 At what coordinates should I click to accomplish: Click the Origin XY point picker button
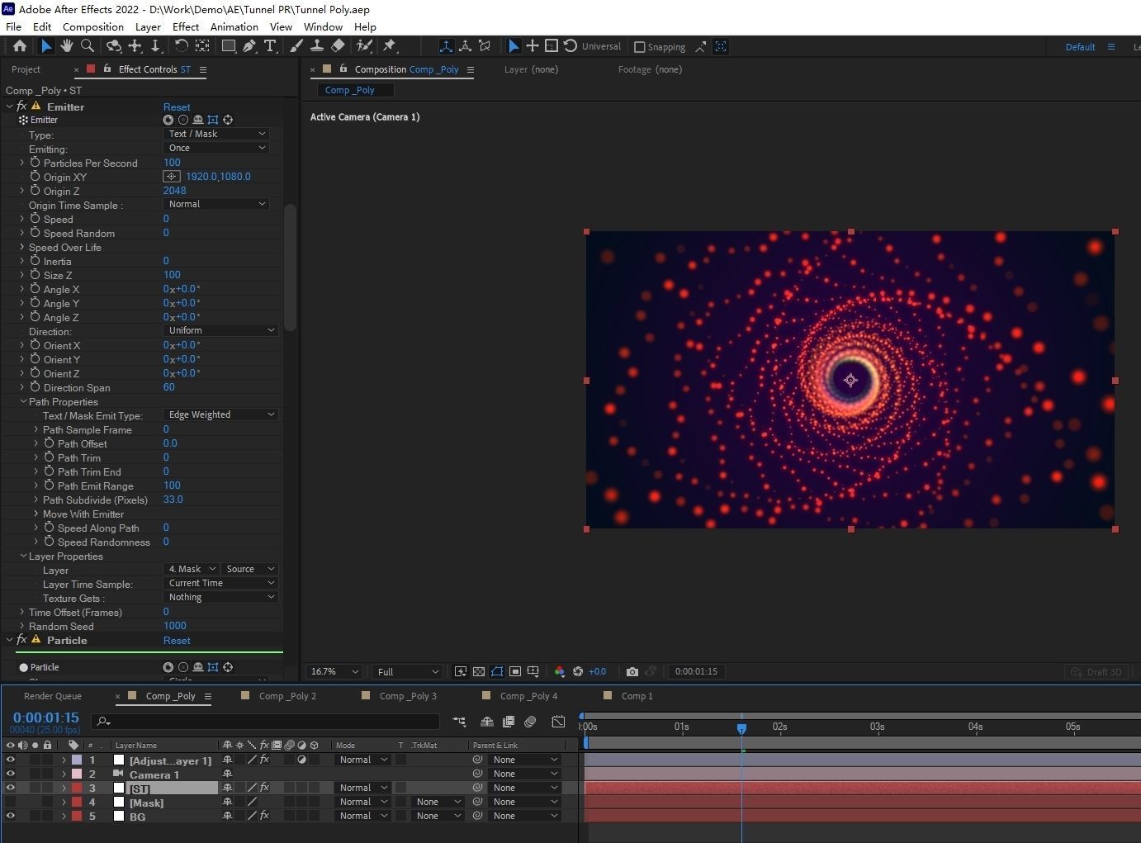tap(172, 177)
